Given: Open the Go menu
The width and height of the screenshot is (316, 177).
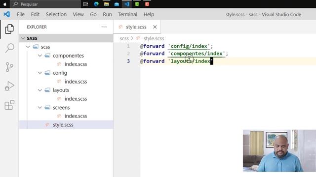Looking at the screenshot, I should pos(93,14).
